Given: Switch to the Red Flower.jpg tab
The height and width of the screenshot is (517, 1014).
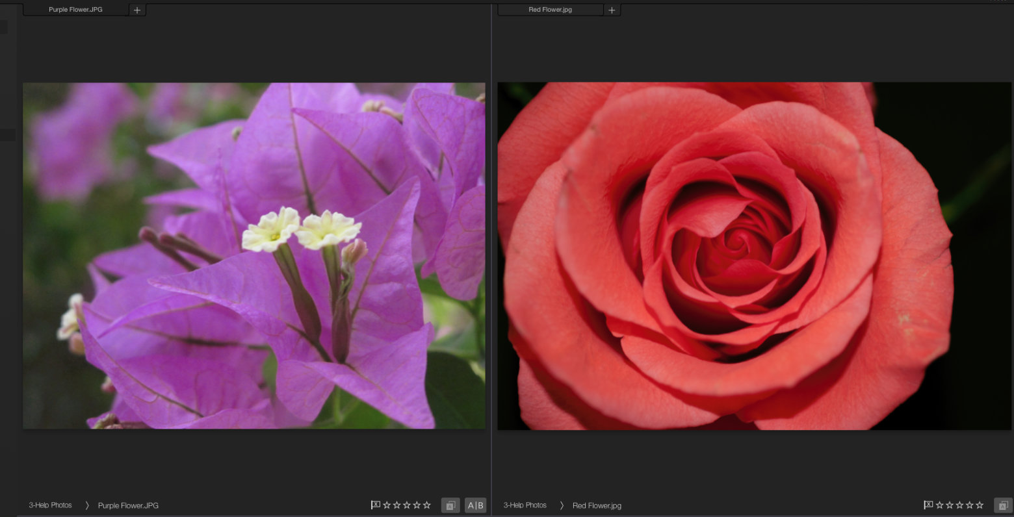Looking at the screenshot, I should tap(550, 10).
